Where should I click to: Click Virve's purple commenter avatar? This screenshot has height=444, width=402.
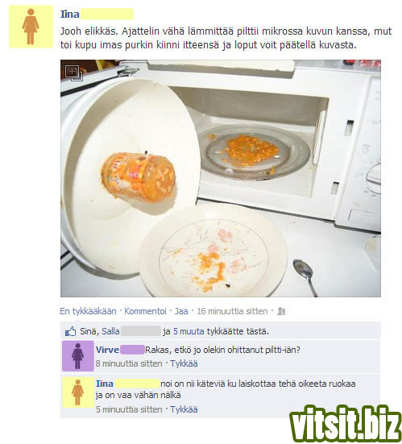pos(78,356)
